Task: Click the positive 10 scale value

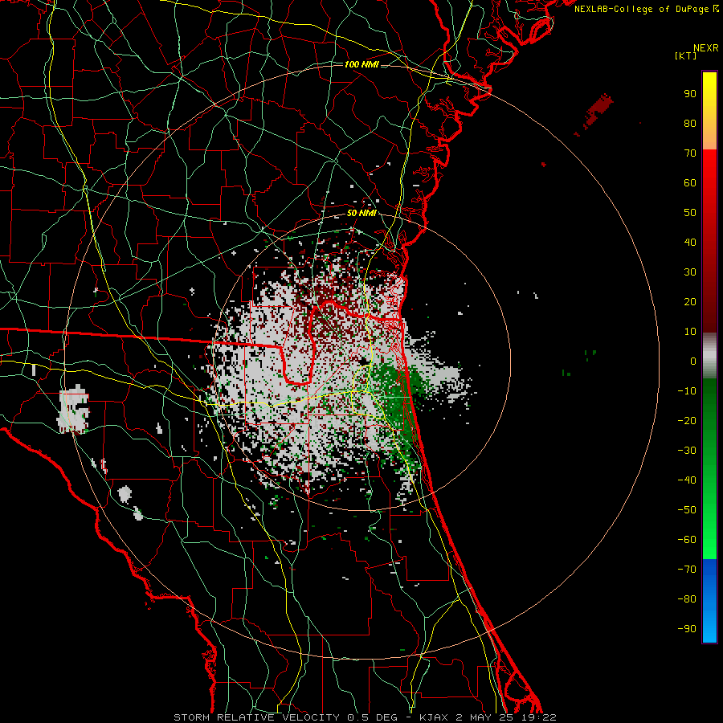Action: pos(690,332)
